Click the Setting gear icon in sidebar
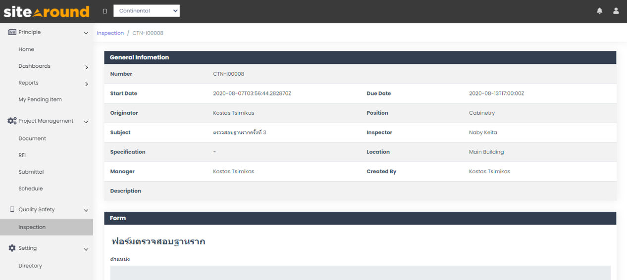This screenshot has height=280, width=627. tap(12, 248)
